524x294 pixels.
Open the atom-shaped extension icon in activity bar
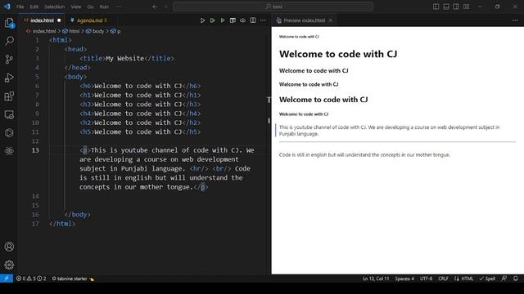pos(9,151)
